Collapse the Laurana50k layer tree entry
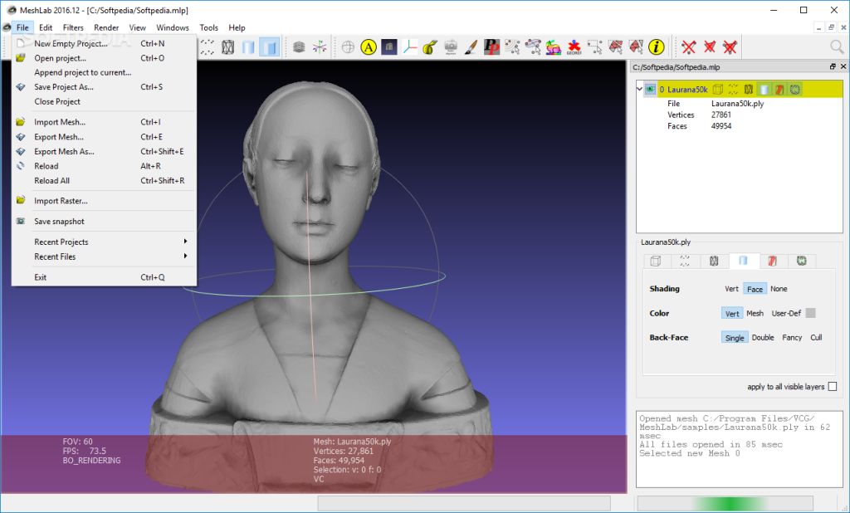The image size is (850, 513). pos(638,89)
